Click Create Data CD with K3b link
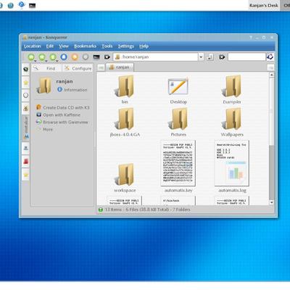The height and width of the screenshot is (290, 290). coord(66,107)
